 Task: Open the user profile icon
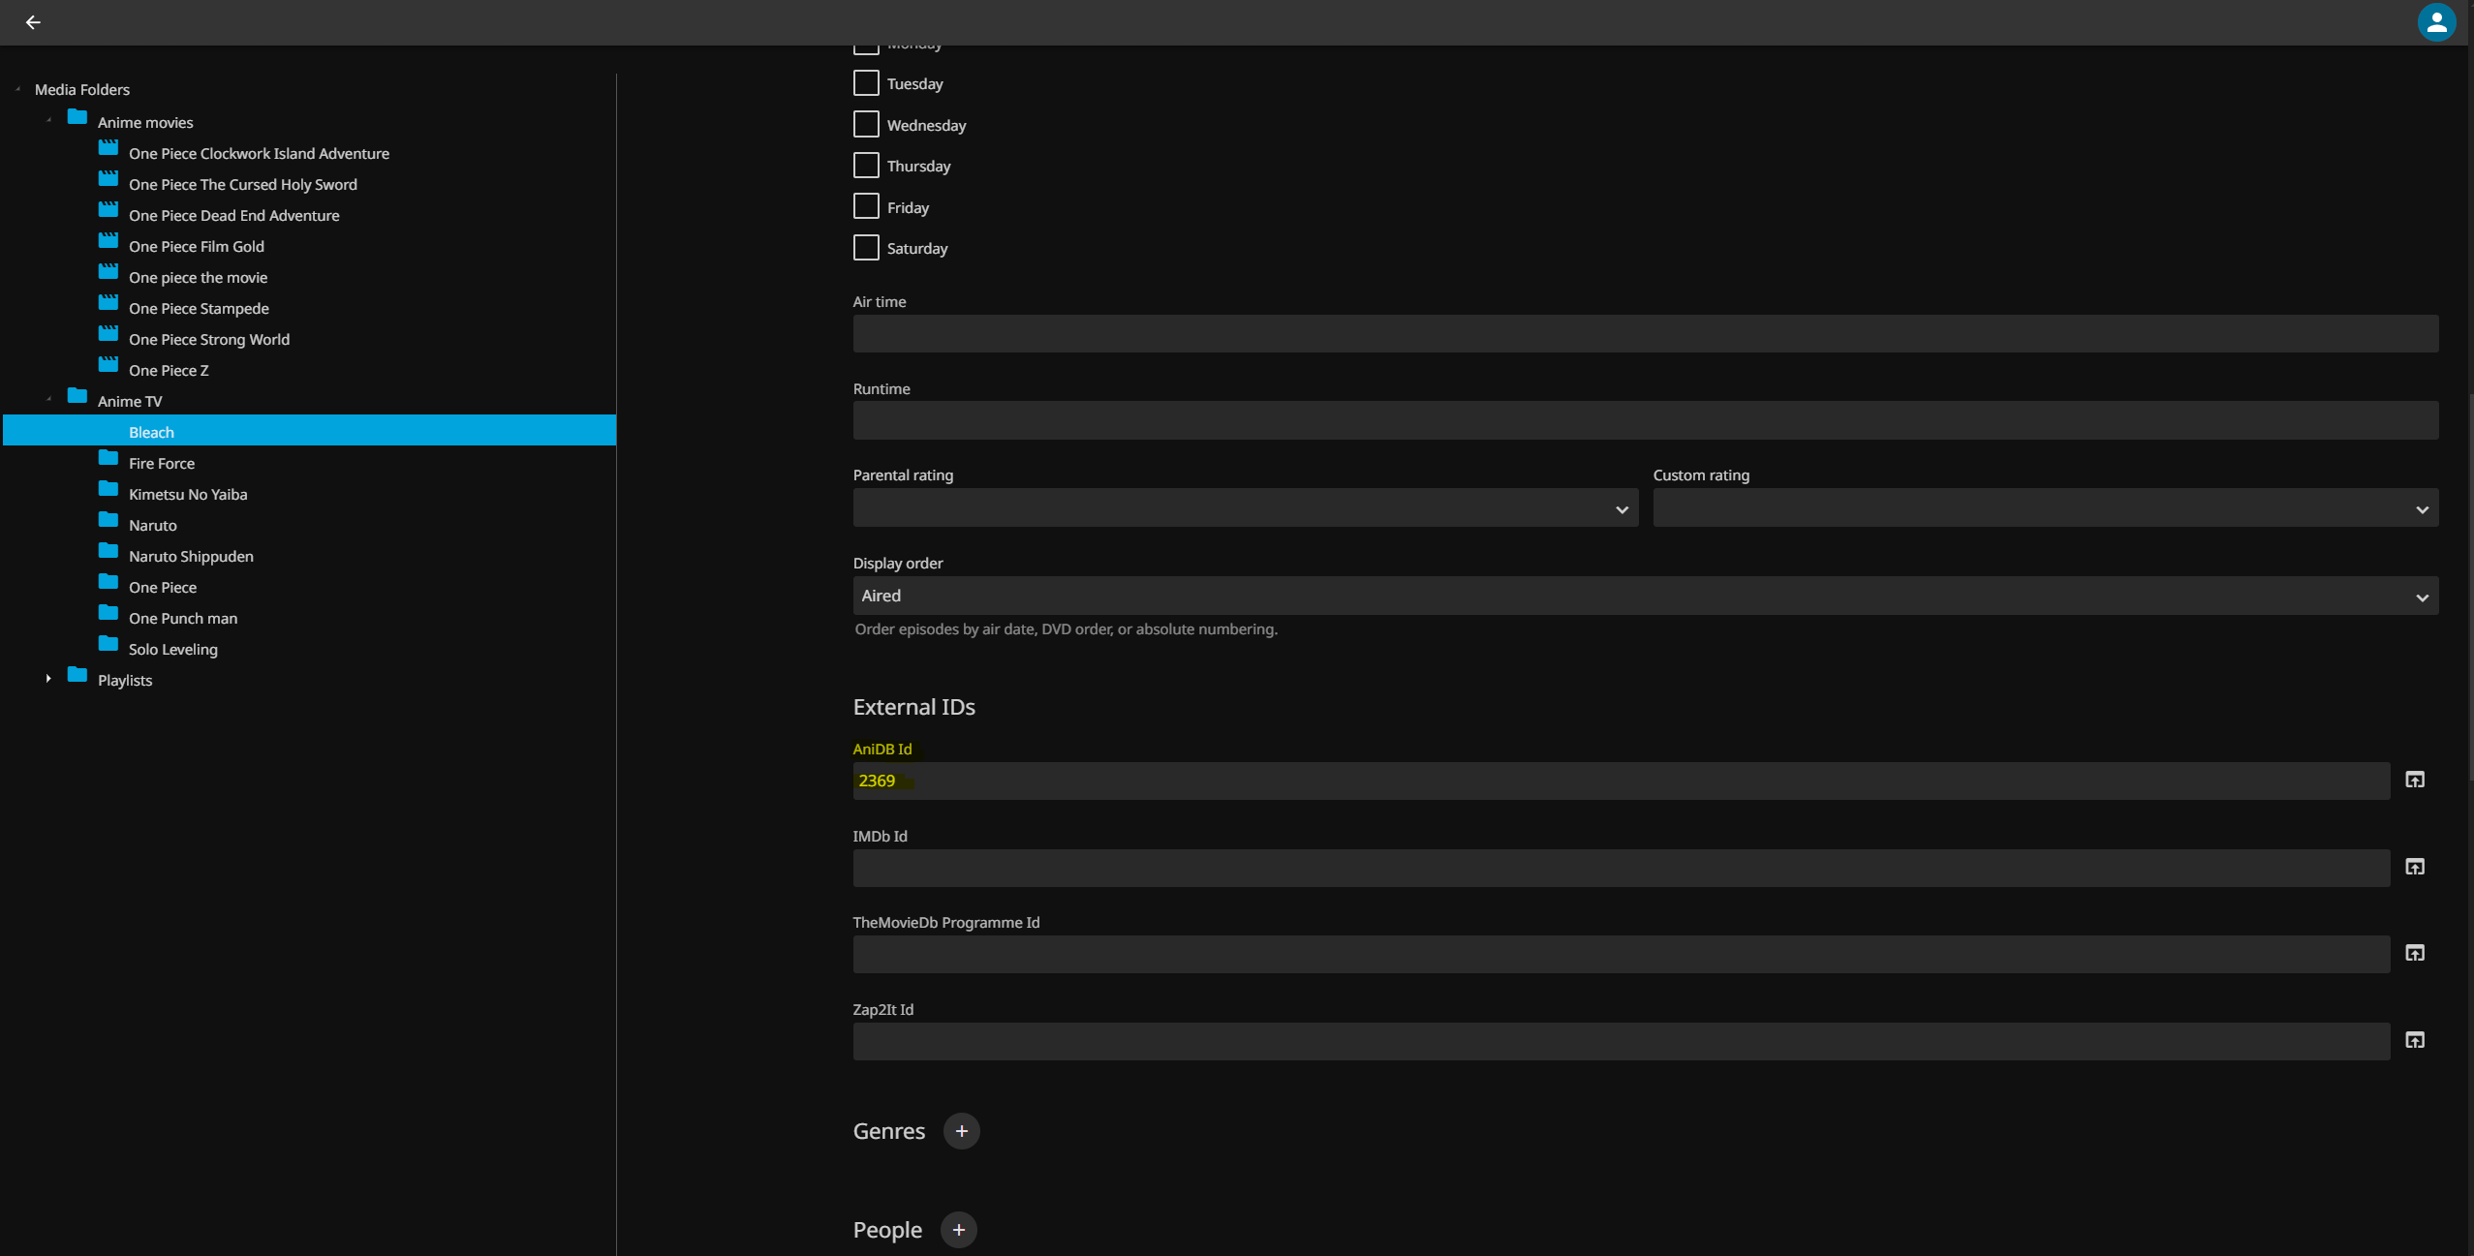(2435, 22)
